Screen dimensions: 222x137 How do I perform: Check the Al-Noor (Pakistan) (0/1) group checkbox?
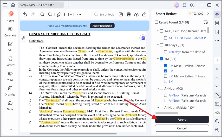[x=161, y=108]
